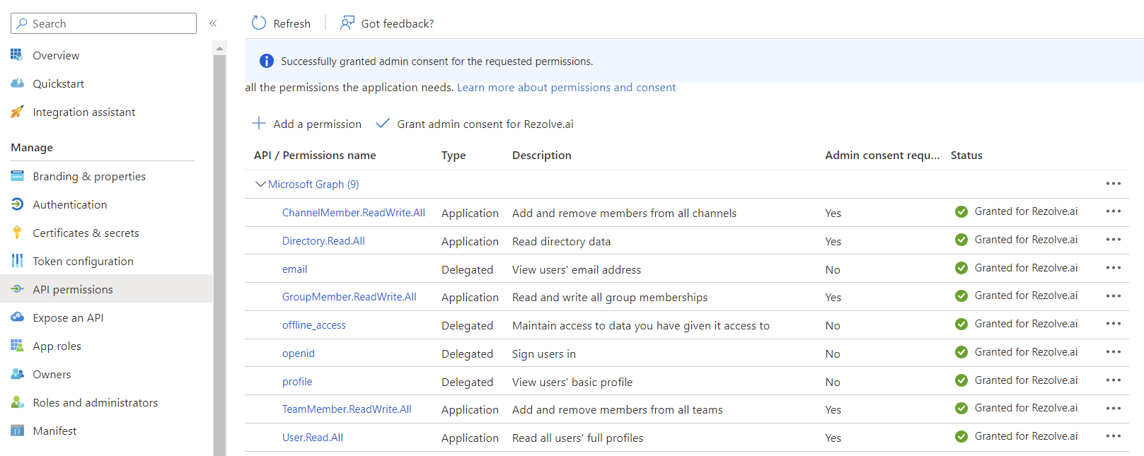Click green granted check for User.Read.All
The width and height of the screenshot is (1144, 456).
coord(961,436)
